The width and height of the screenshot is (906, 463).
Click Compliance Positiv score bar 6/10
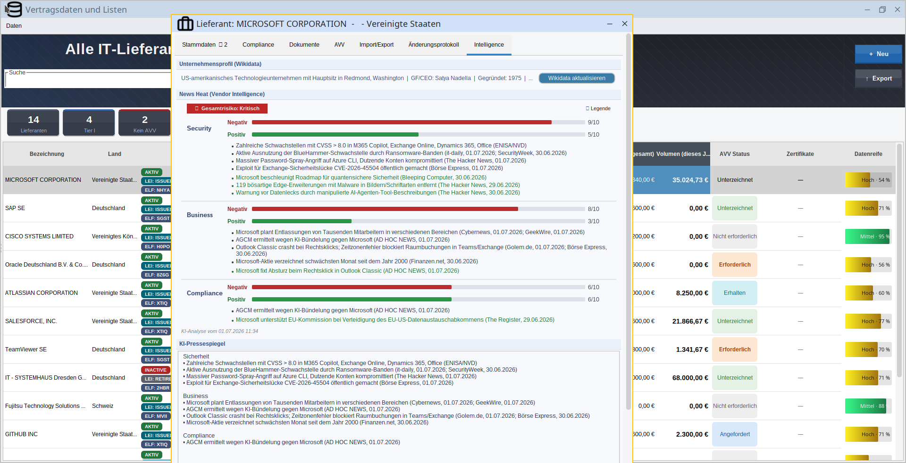(418, 300)
